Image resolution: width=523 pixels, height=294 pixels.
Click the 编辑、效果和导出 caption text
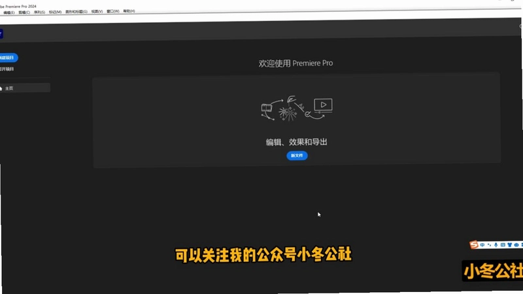297,142
